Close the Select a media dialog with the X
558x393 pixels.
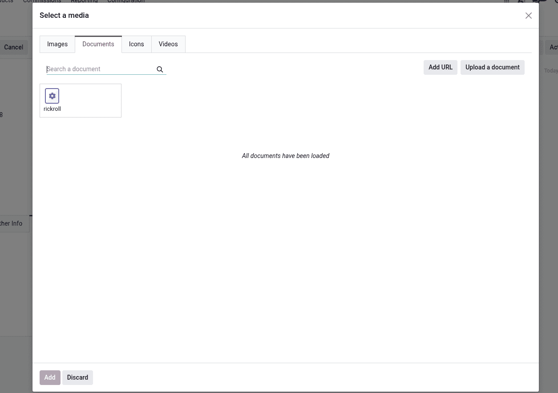tap(528, 16)
